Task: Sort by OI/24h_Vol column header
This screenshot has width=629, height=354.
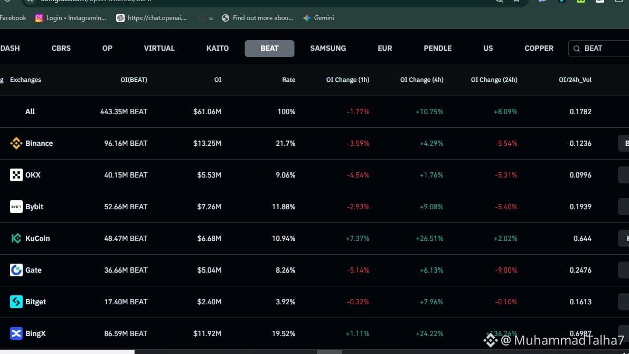Action: [x=575, y=80]
